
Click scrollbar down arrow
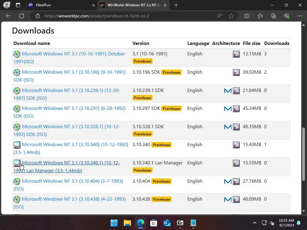[303, 211]
